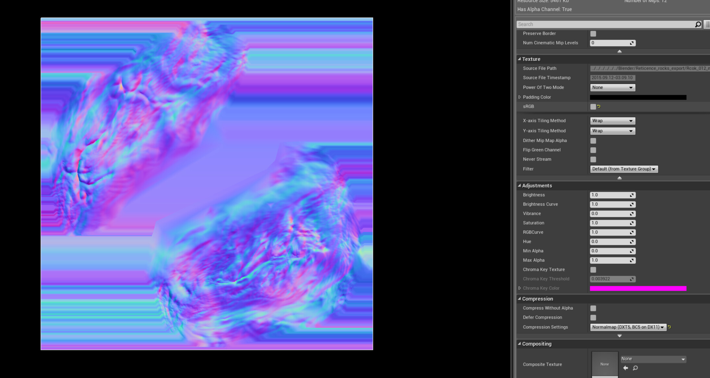Click the Saturation spinner arrow
Image resolution: width=710 pixels, height=378 pixels.
(x=632, y=223)
